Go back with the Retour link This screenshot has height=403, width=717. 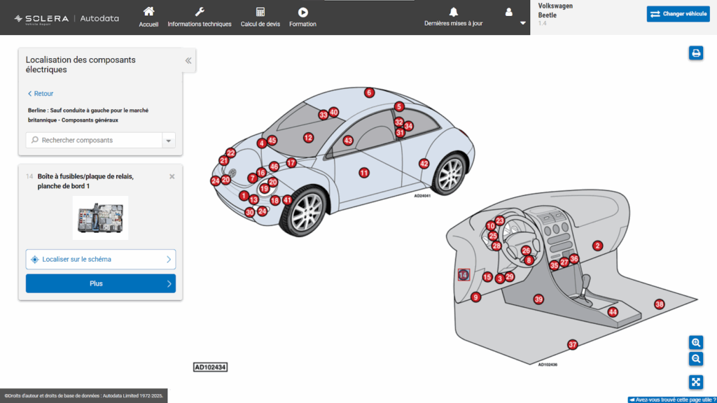[x=40, y=93]
